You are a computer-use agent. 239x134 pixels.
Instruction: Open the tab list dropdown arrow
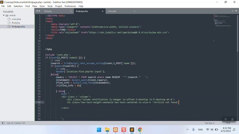(x=236, y=11)
